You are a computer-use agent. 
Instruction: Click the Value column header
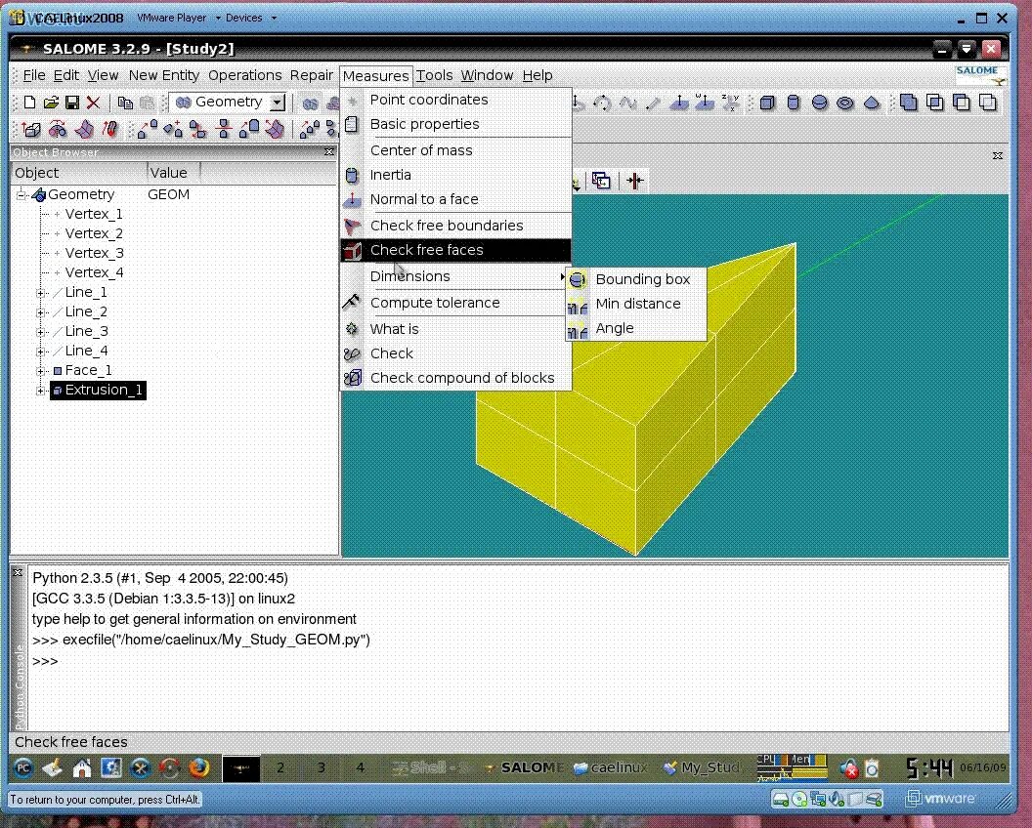[x=173, y=173]
